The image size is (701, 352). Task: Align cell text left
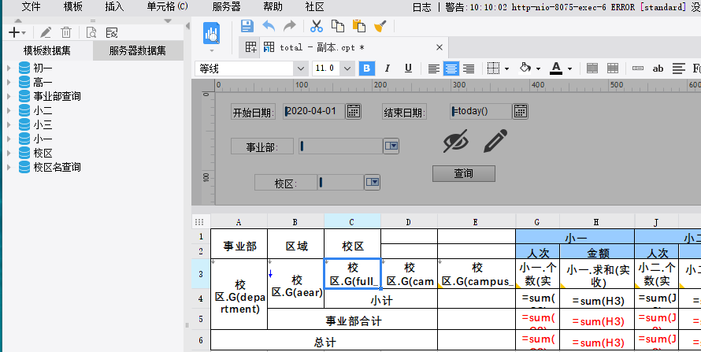point(433,69)
